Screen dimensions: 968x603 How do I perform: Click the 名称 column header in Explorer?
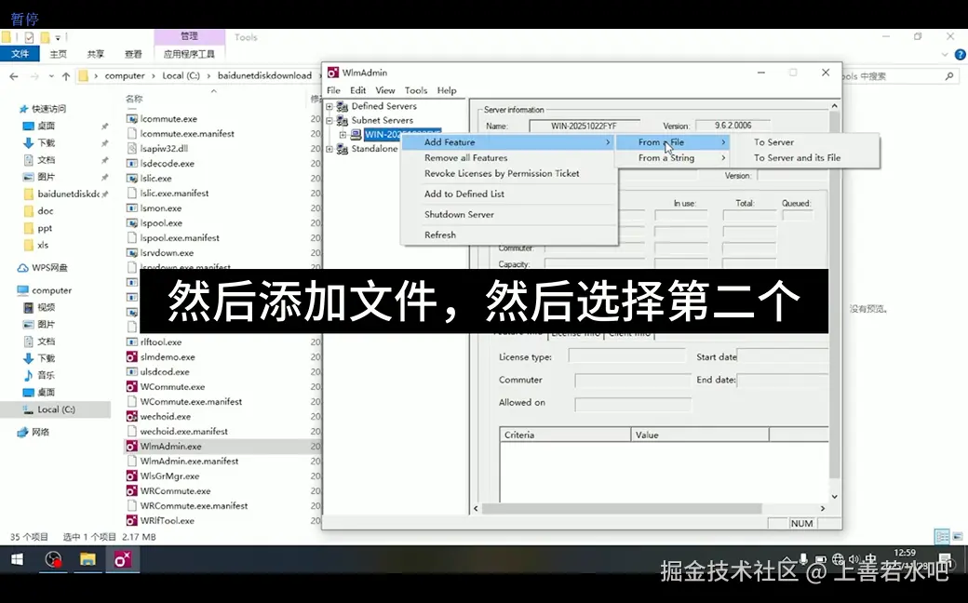[x=134, y=99]
